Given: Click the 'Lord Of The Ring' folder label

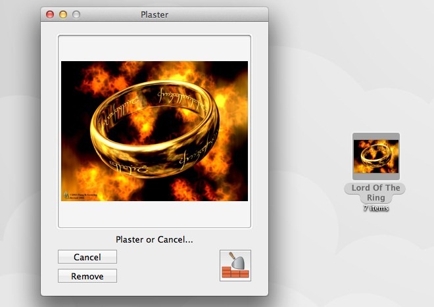Looking at the screenshot, I should point(375,193).
